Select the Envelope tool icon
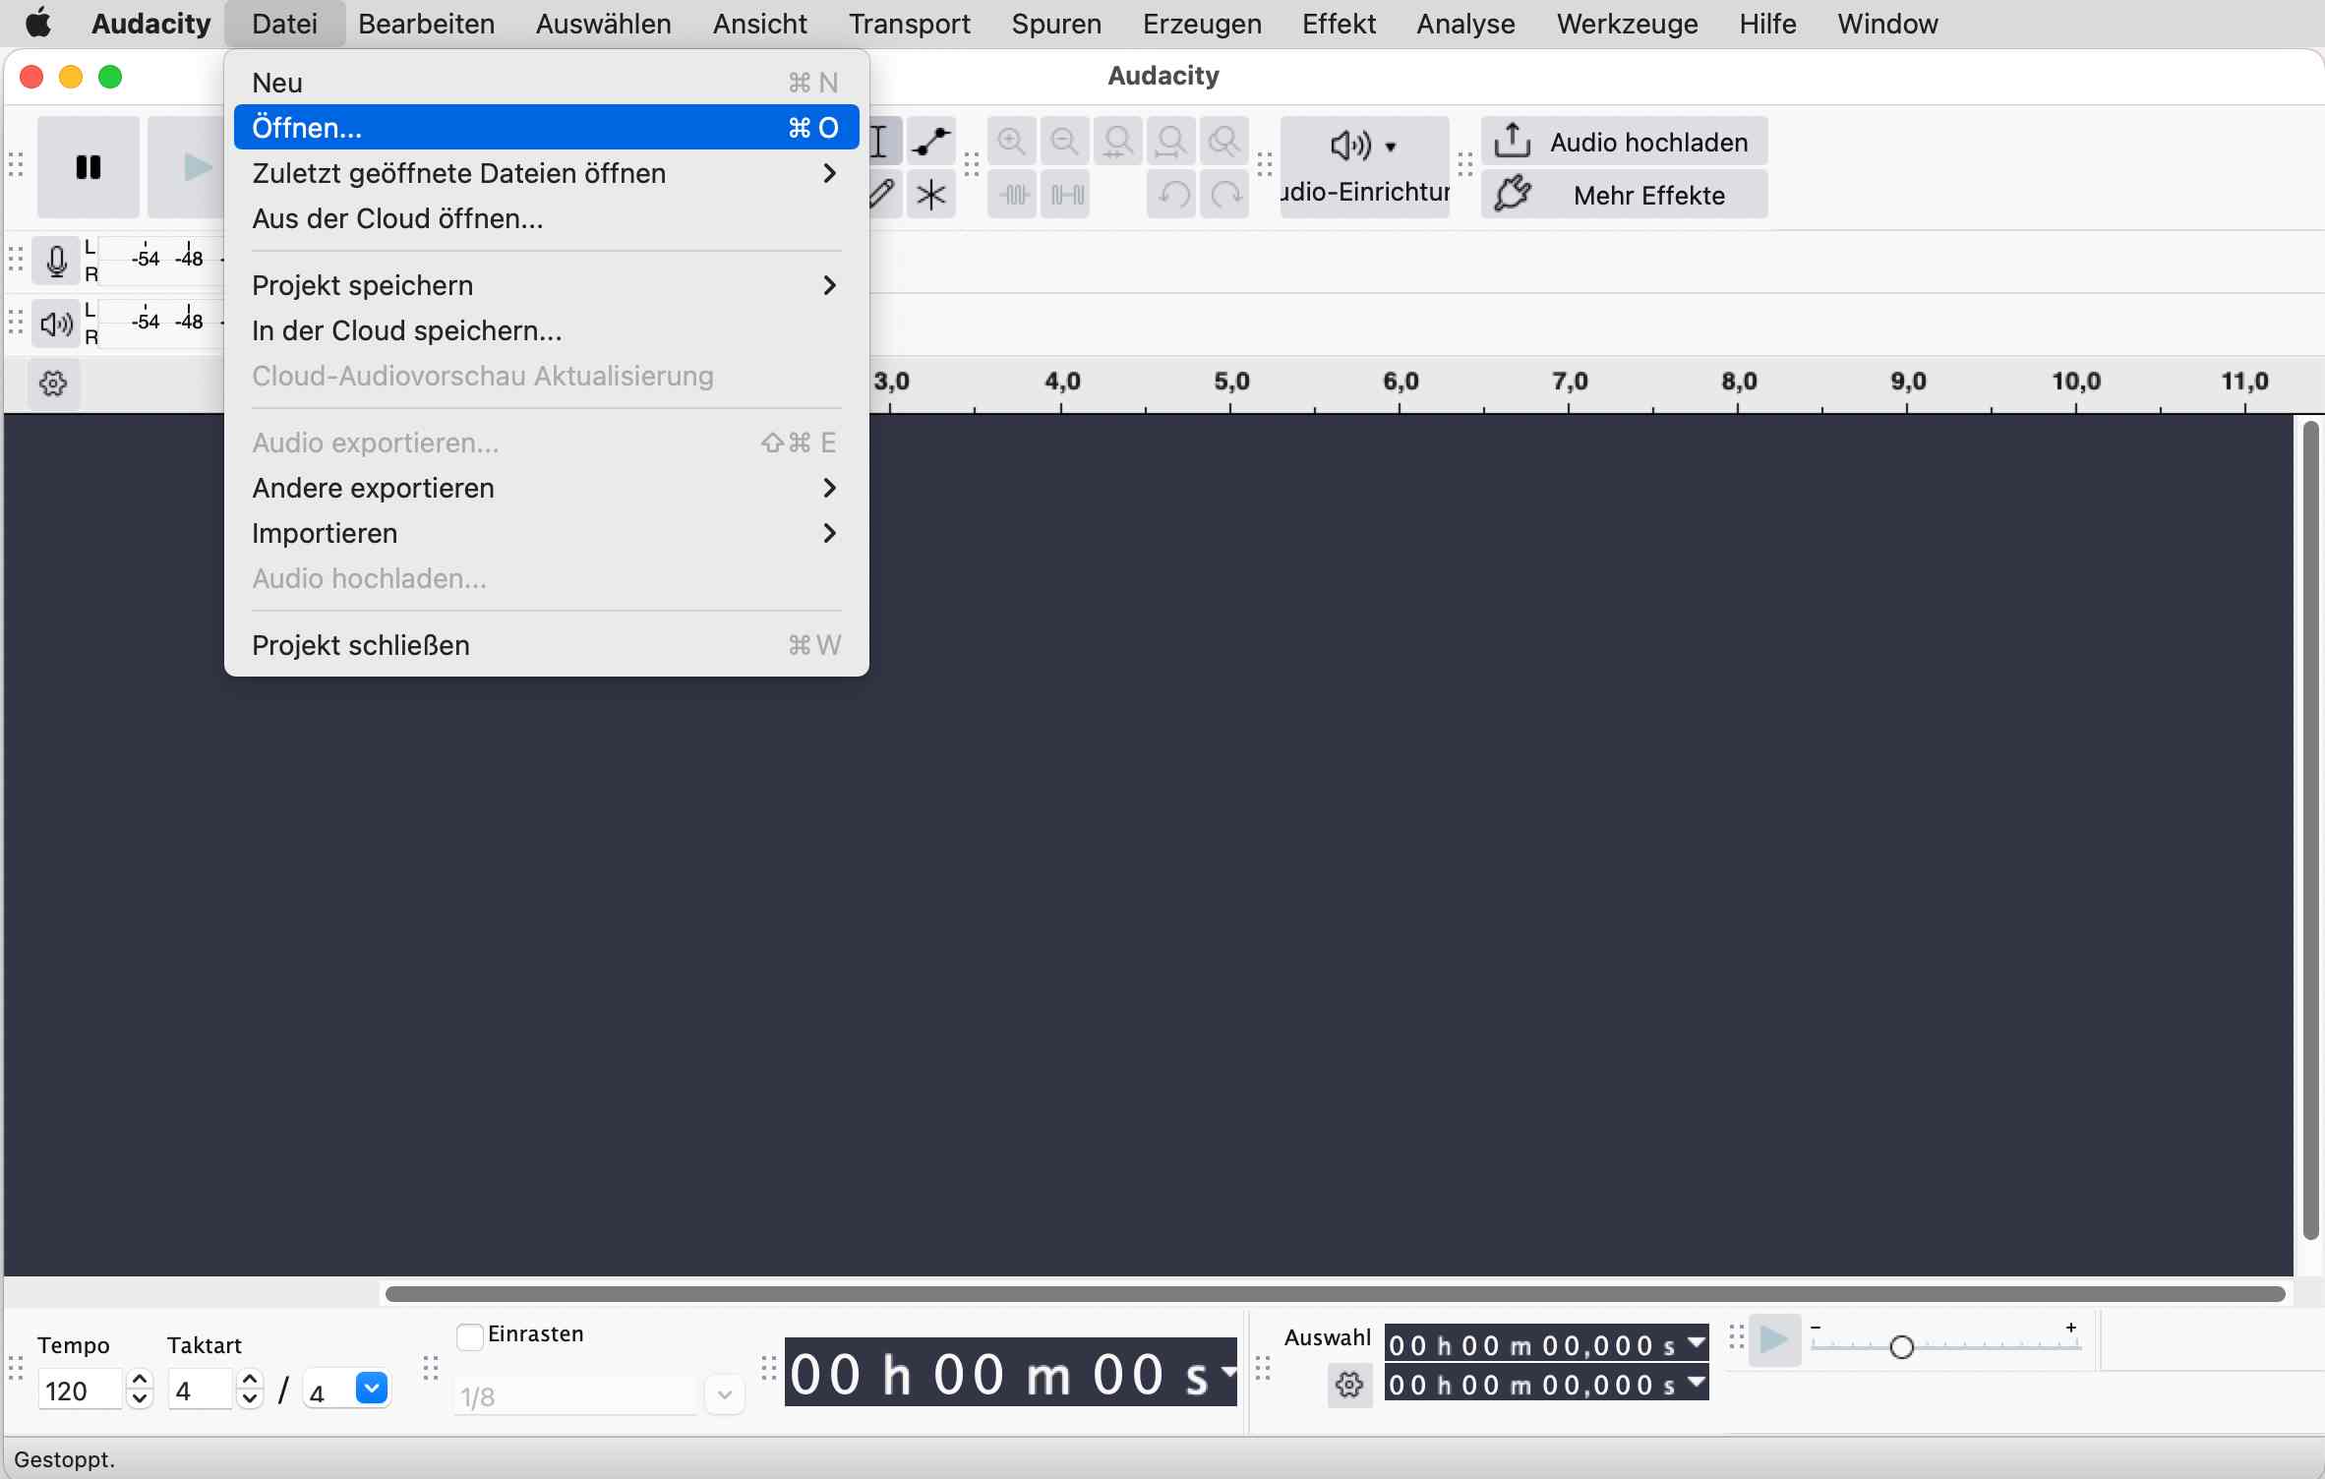Image resolution: width=2325 pixels, height=1479 pixels. [930, 143]
